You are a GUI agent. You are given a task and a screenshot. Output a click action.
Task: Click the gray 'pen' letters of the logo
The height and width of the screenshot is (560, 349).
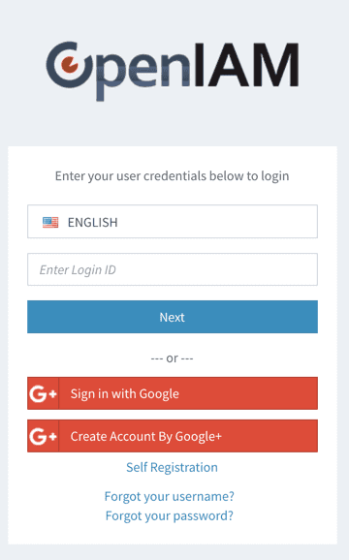click(x=143, y=73)
